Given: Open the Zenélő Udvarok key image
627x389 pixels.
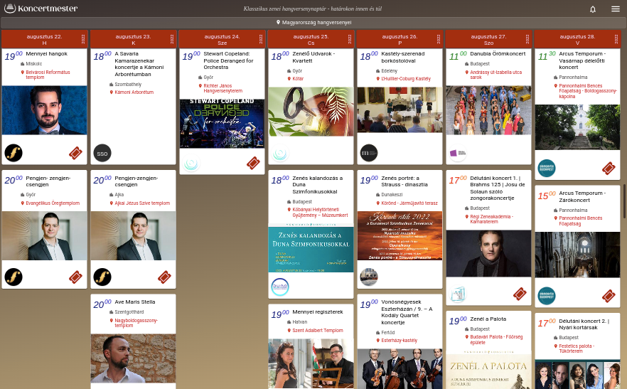Looking at the screenshot, I should (x=311, y=112).
